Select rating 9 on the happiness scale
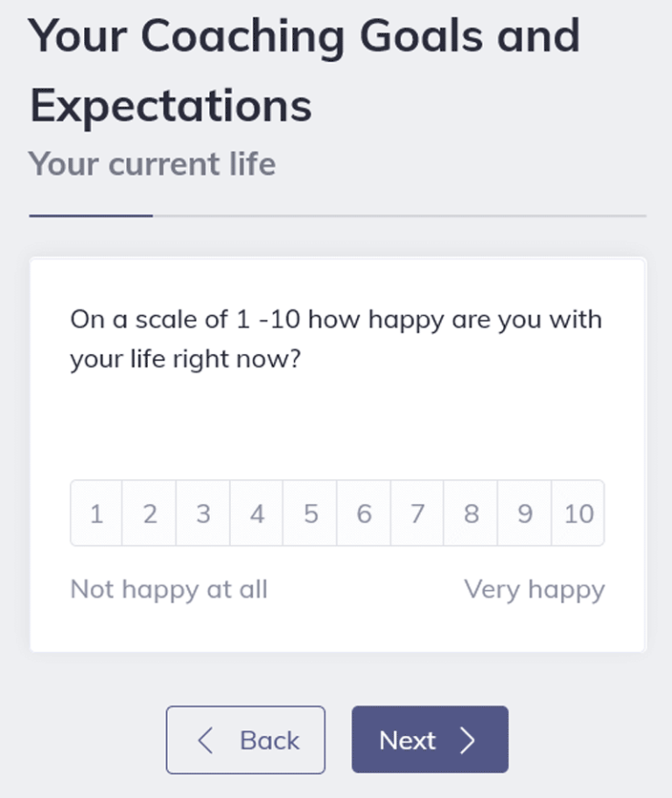Image resolution: width=672 pixels, height=798 pixels. coord(523,514)
